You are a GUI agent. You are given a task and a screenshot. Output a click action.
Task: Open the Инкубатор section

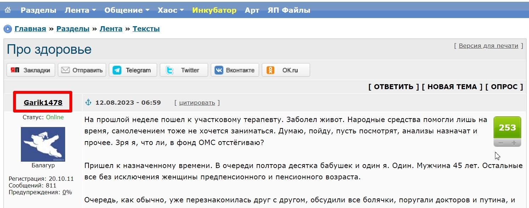tap(214, 10)
